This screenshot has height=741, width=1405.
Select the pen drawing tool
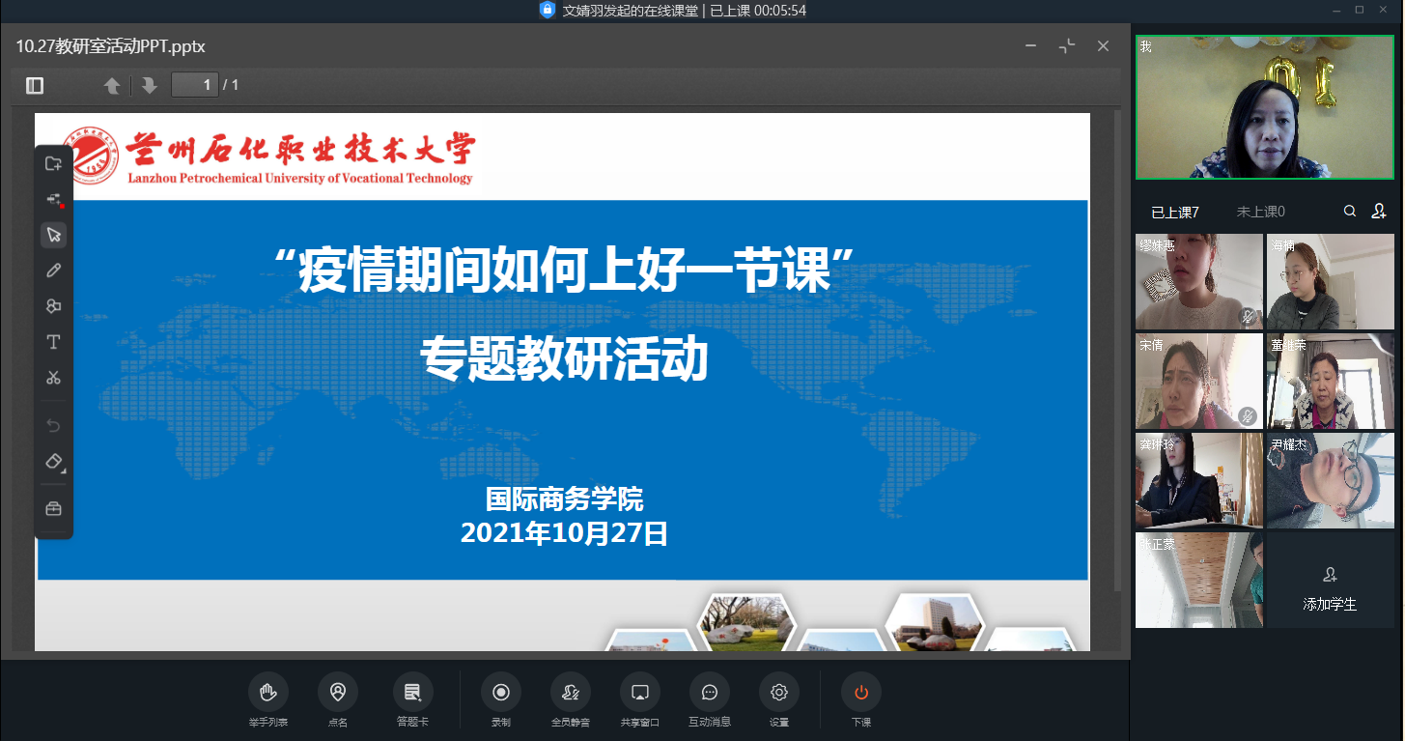pos(54,271)
